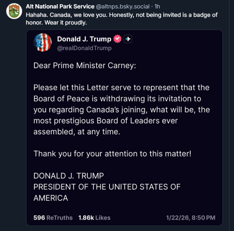Click "Thank you for your attention" sentence
Screen dimensions: 234x231
(112, 154)
